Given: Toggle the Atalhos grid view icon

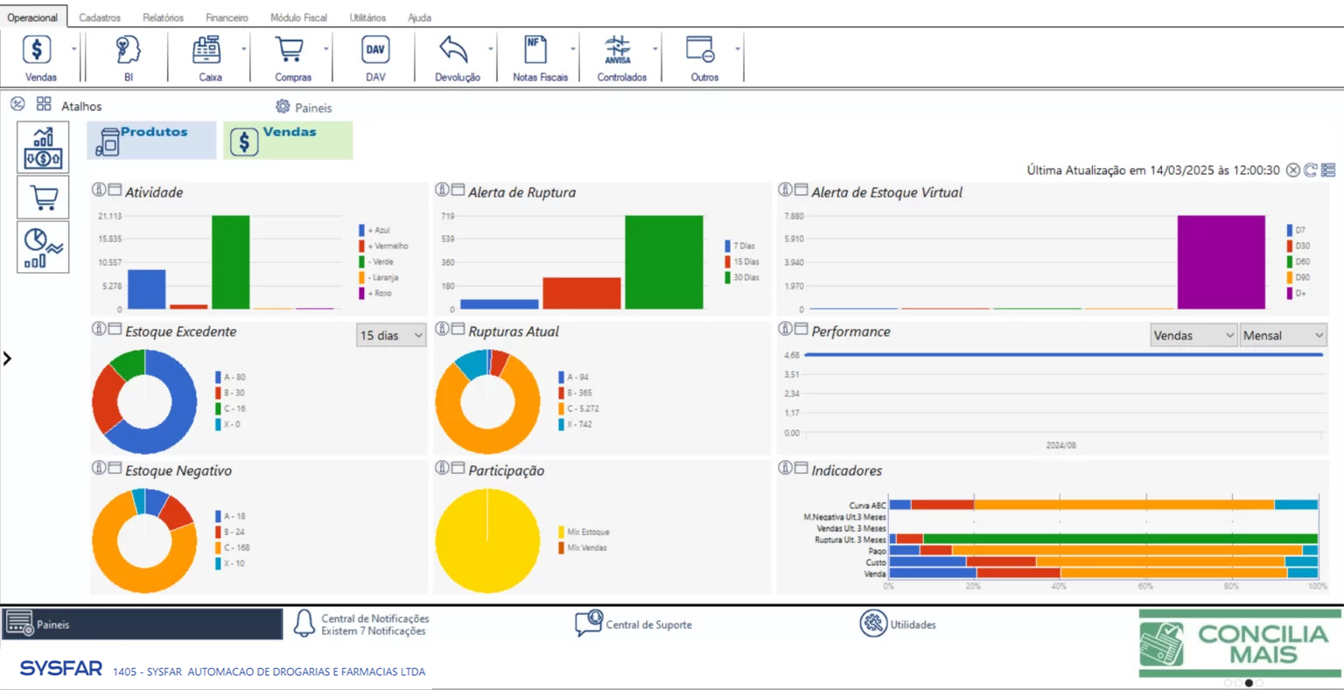Looking at the screenshot, I should click(44, 104).
